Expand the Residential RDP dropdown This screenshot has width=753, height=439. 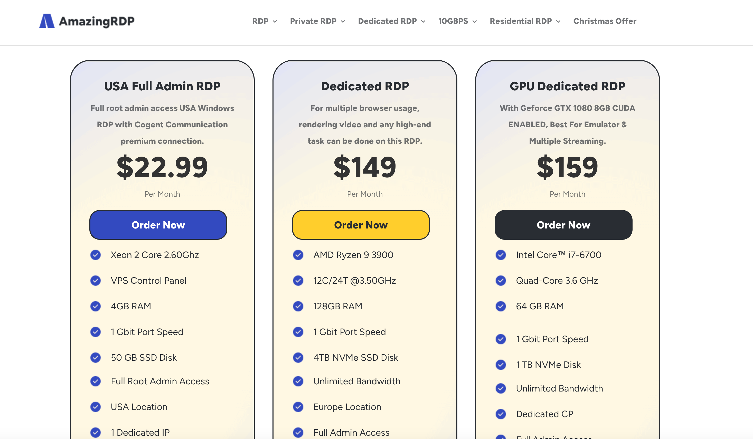click(525, 21)
